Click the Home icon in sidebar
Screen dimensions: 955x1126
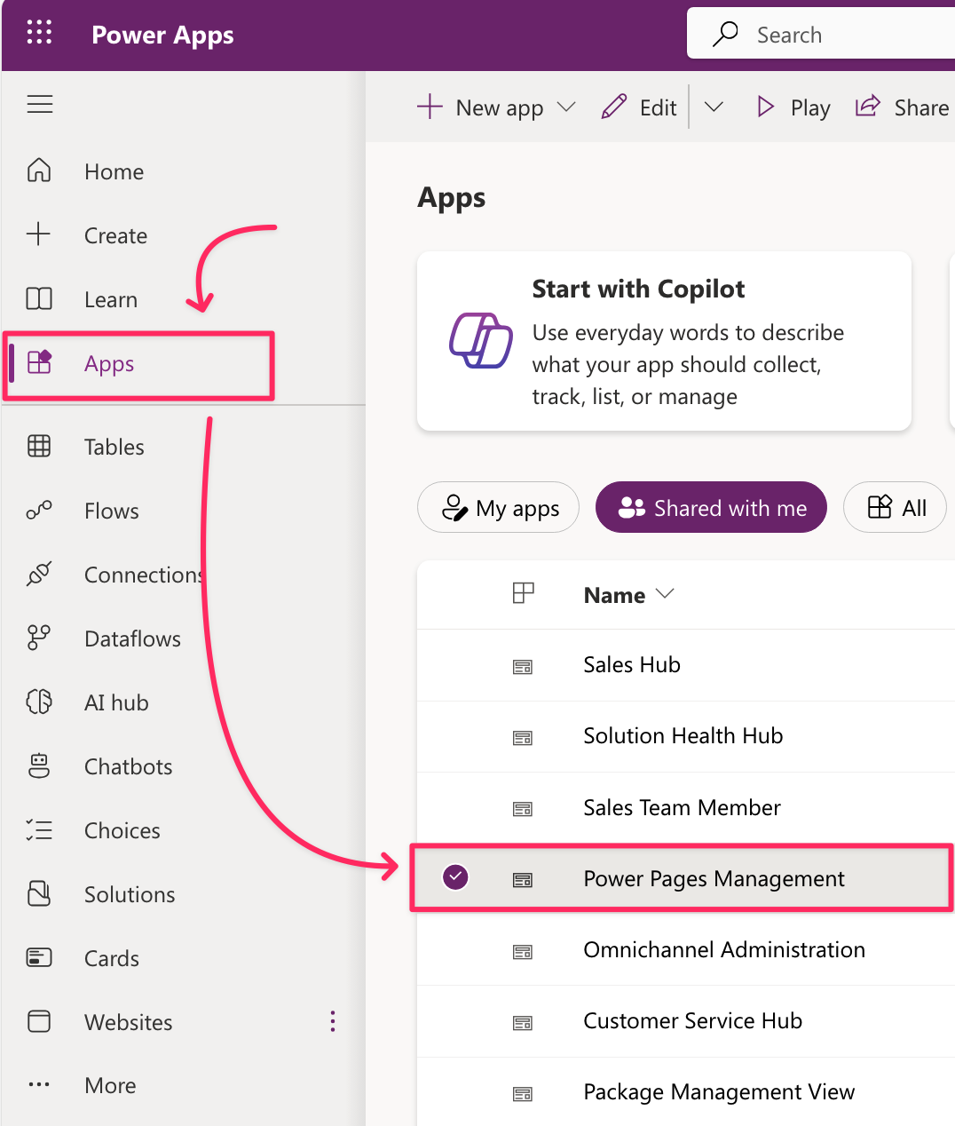click(39, 170)
